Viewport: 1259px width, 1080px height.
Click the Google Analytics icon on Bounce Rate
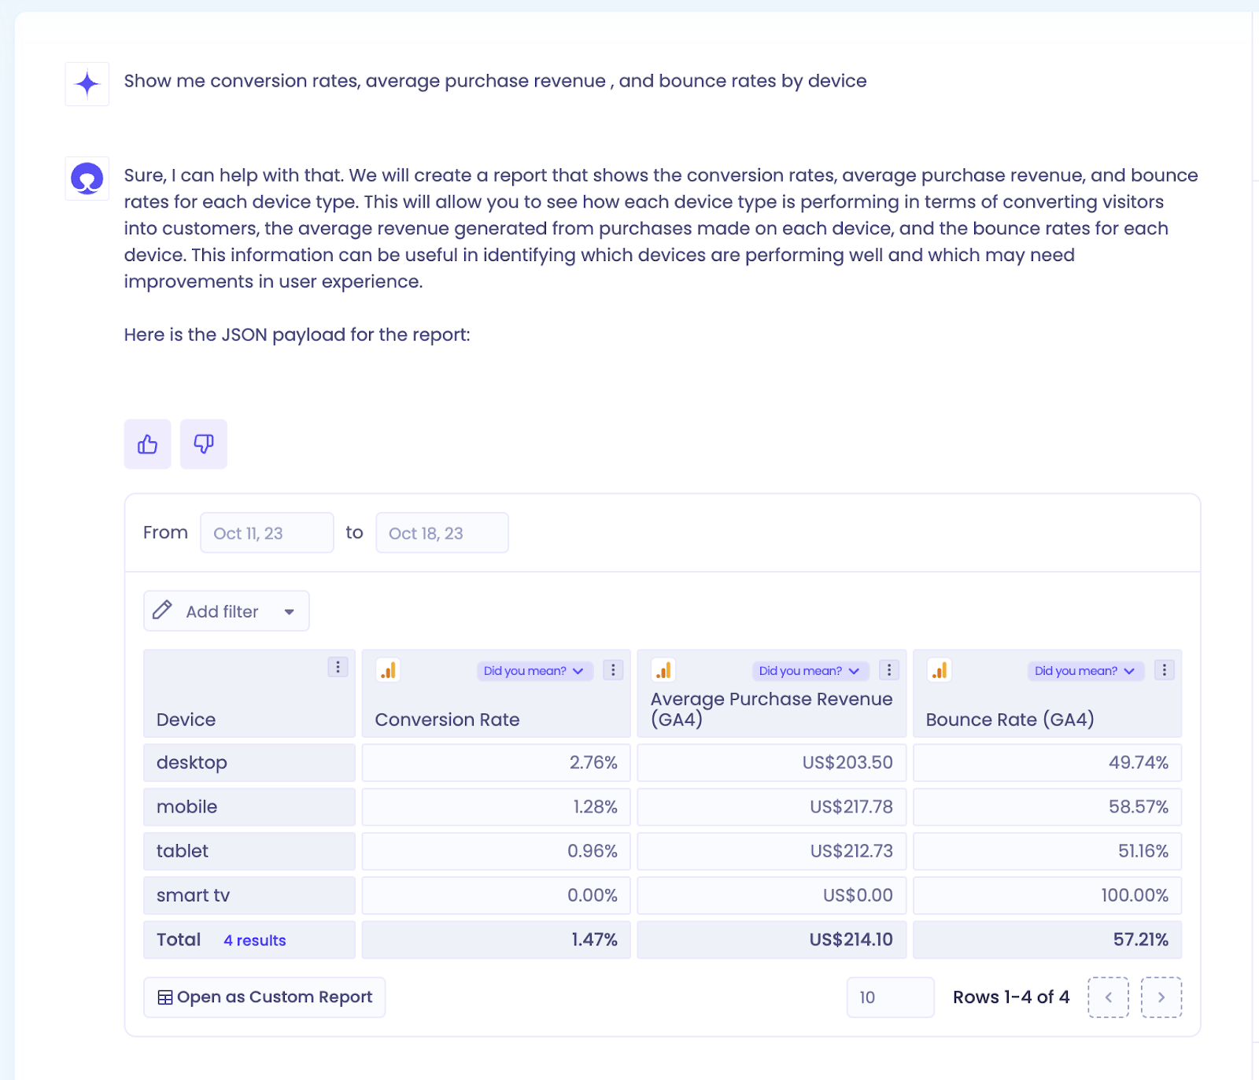940,670
